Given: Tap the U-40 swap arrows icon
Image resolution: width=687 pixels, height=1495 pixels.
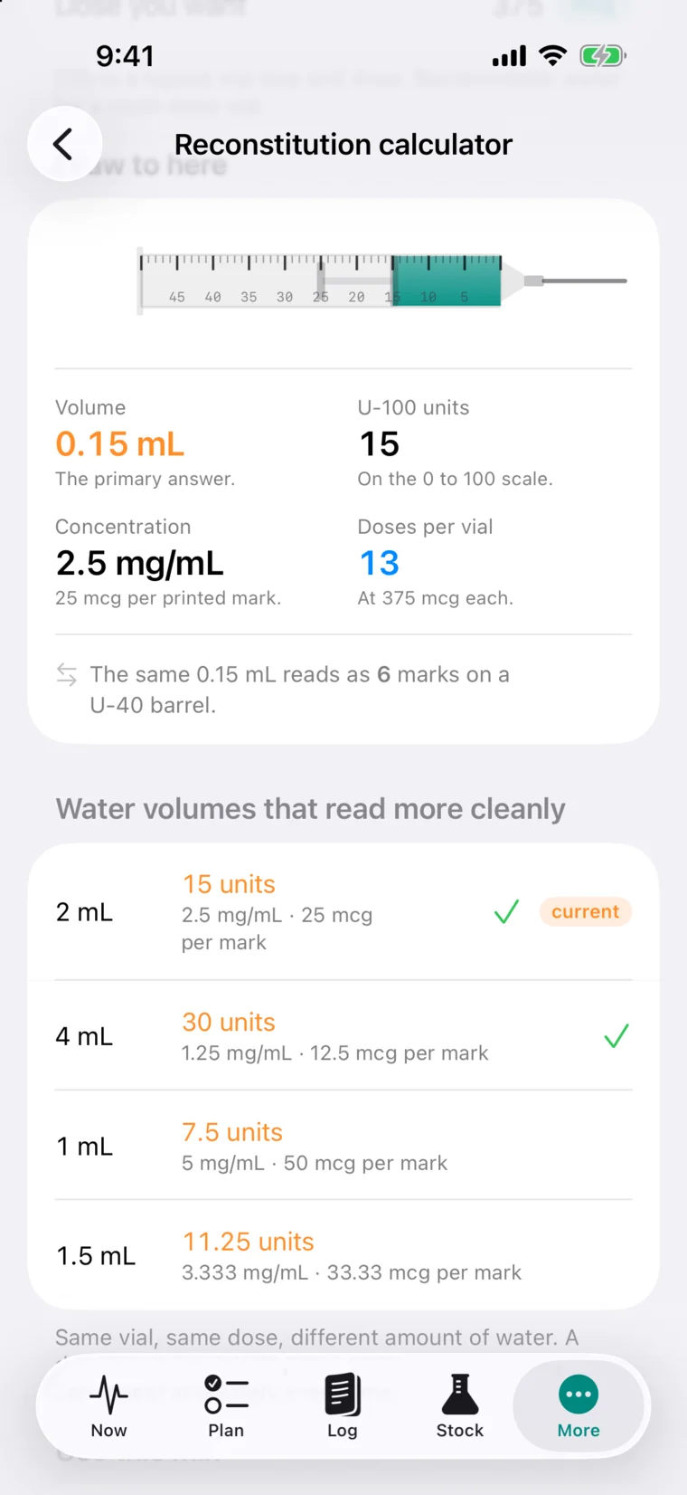Looking at the screenshot, I should 67,674.
